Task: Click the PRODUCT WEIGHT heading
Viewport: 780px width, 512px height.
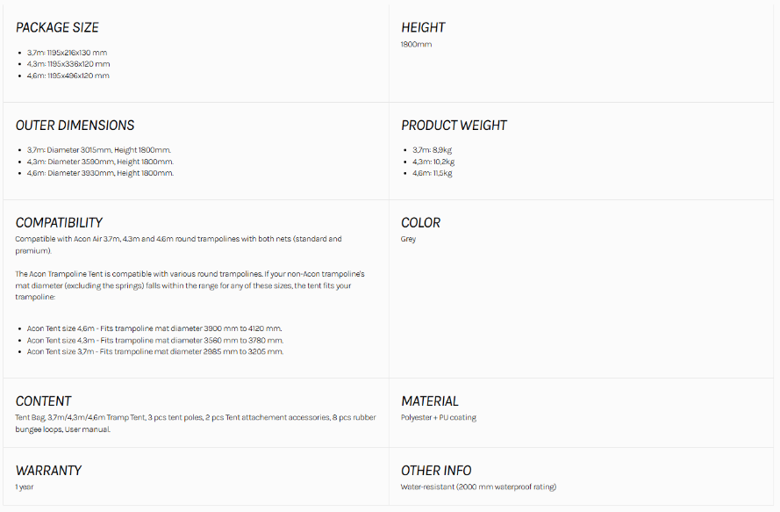Action: pyautogui.click(x=454, y=126)
